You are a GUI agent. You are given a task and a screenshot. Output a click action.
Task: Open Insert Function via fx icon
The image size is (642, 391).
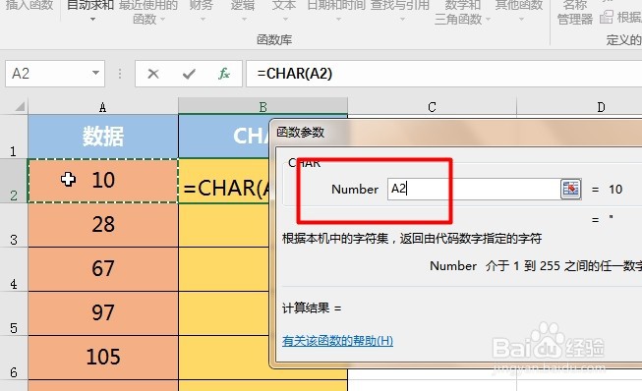tap(223, 74)
